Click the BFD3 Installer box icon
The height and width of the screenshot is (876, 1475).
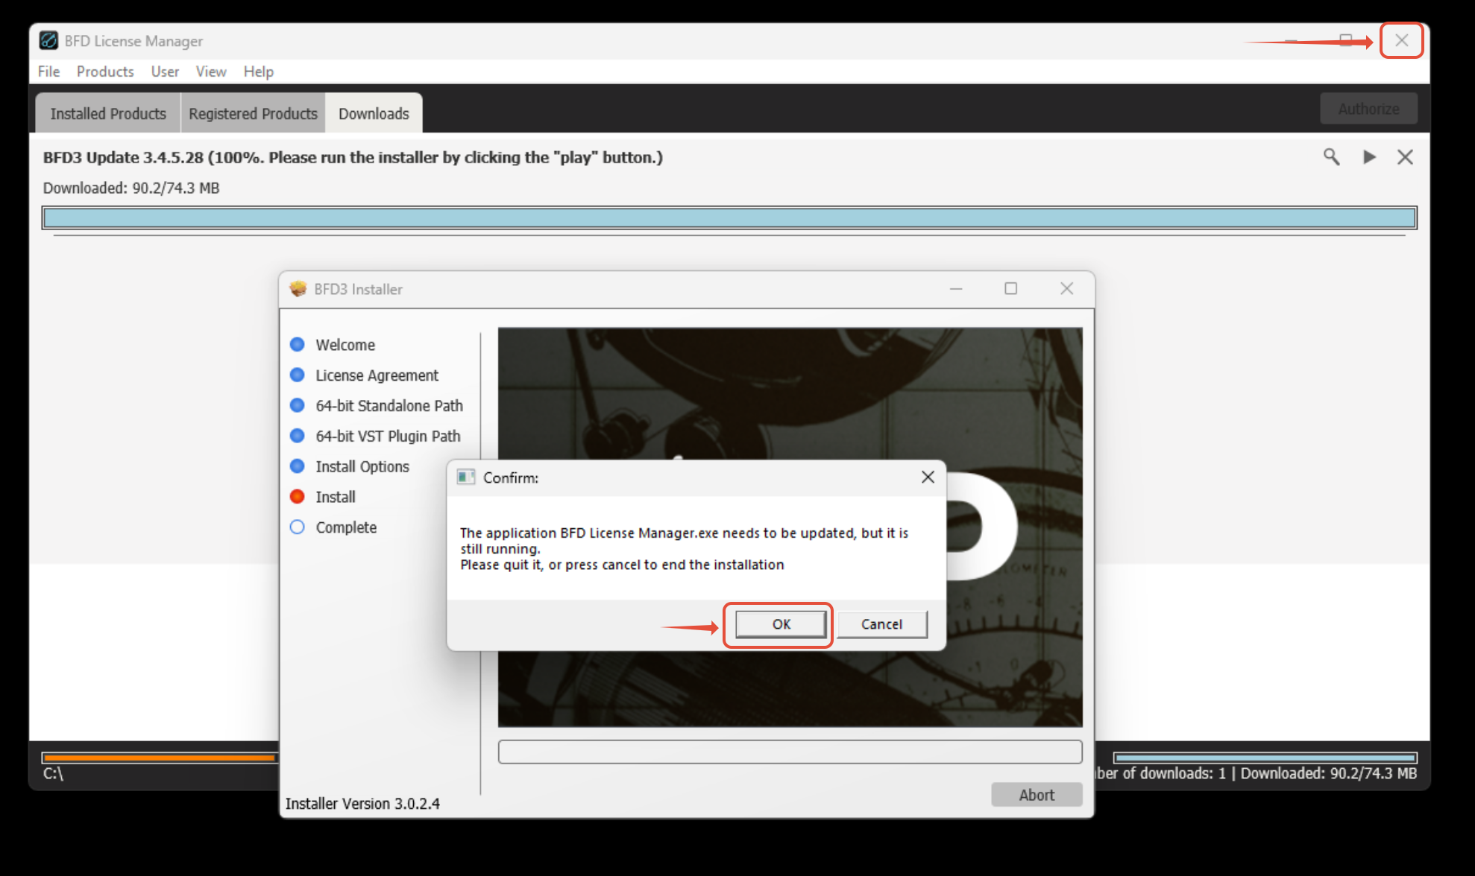pos(298,289)
